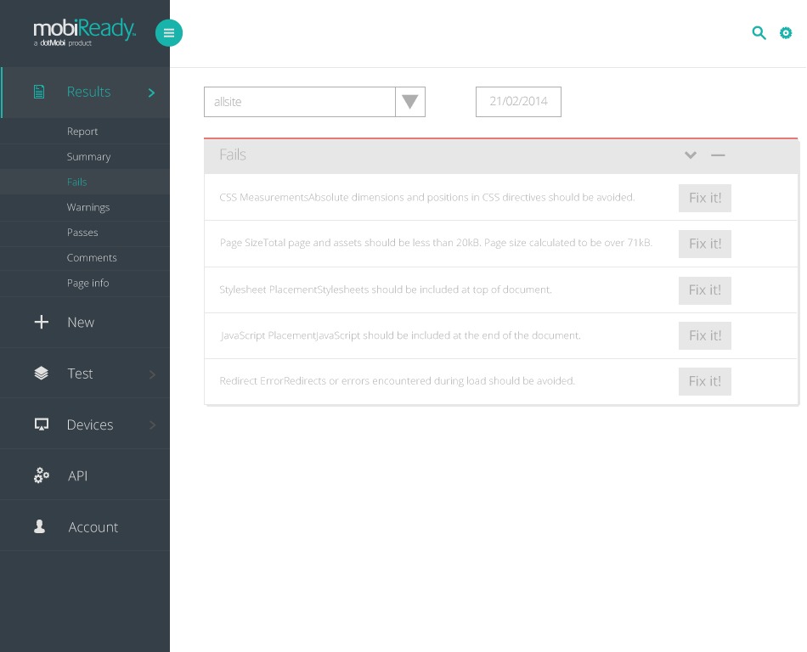The width and height of the screenshot is (807, 652).
Task: Open the allsite site selector dropdown
Action: 409,101
